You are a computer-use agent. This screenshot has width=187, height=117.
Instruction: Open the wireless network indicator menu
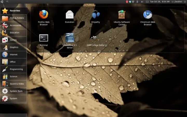point(133,2)
